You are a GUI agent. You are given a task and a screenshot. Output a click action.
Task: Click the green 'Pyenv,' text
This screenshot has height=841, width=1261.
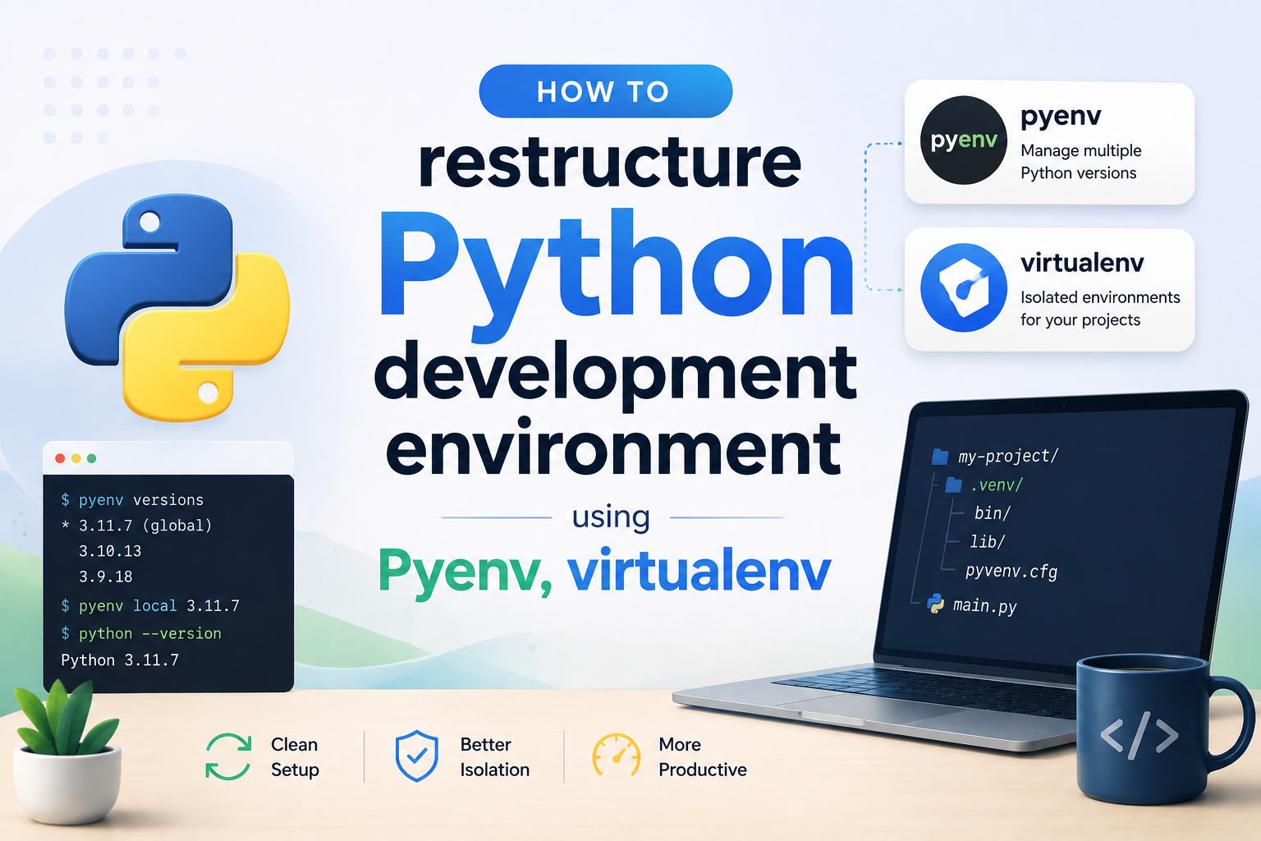(465, 572)
